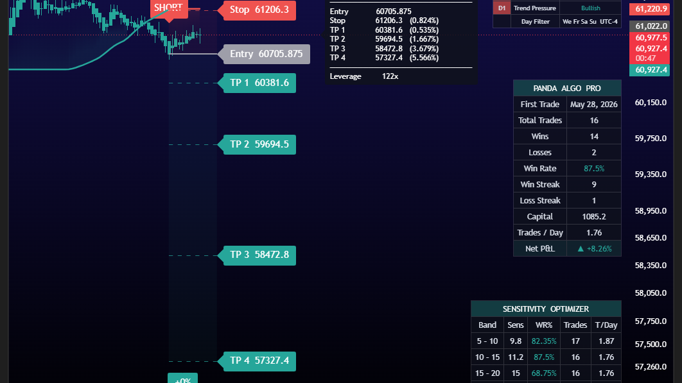
Task: Click the Day Filter label
Action: [x=535, y=21]
